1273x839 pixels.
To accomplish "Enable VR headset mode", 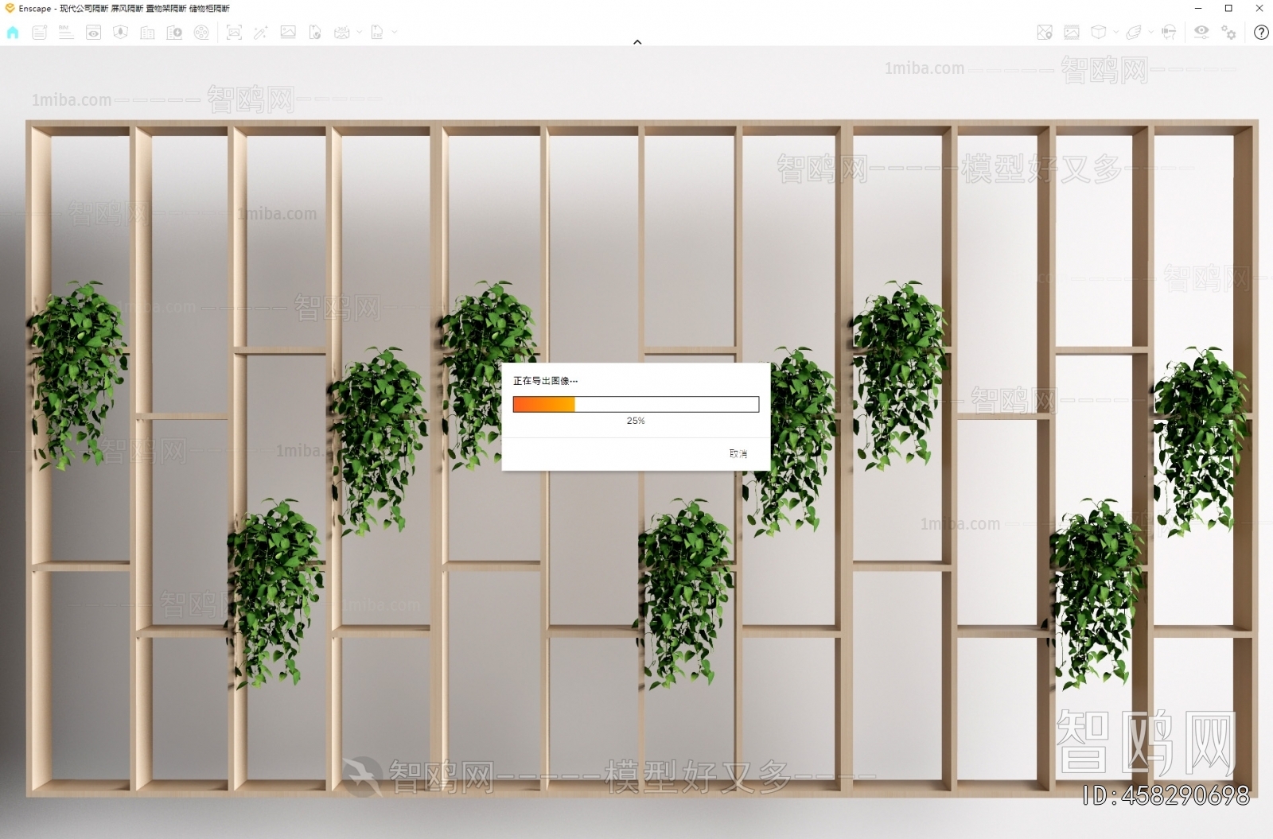I will tap(1169, 33).
